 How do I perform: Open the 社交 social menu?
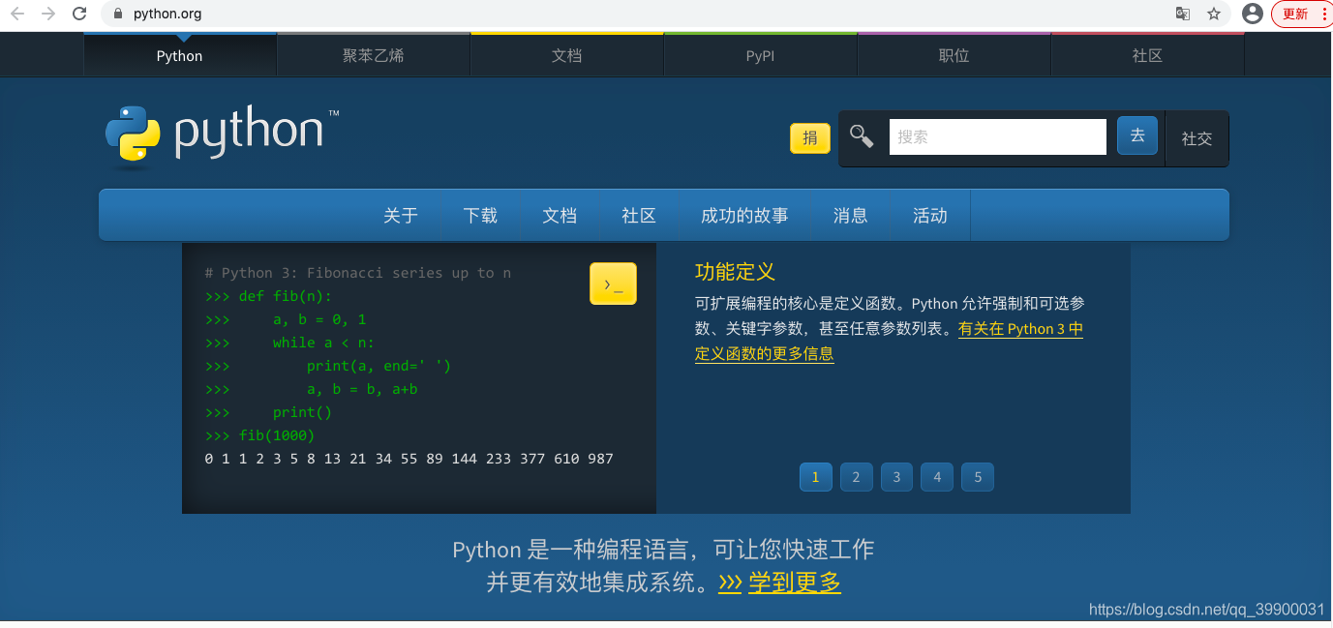coord(1197,138)
